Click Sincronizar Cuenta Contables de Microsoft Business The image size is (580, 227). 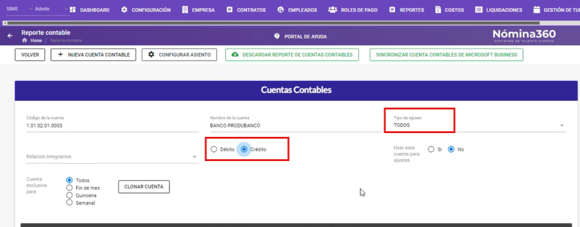click(446, 55)
